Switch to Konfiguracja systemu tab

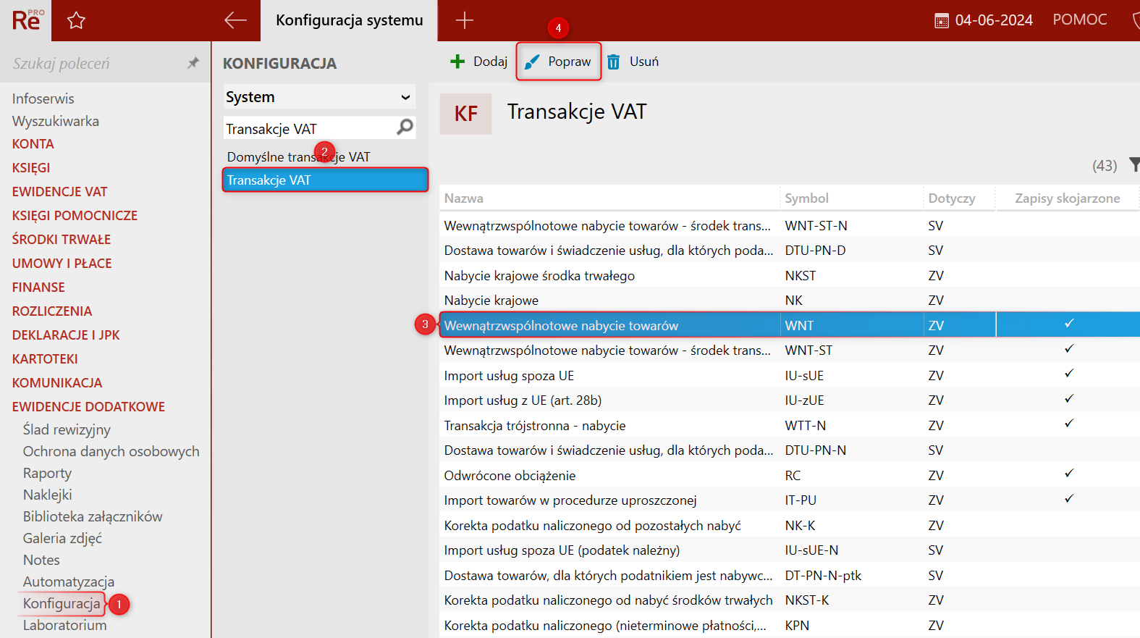pos(349,20)
